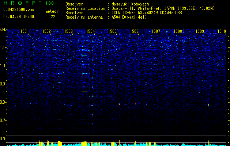Click the version number 1.00
This screenshot has height=146, width=230.
50,3
